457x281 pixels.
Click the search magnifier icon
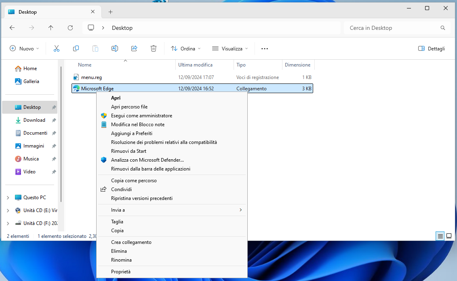tap(443, 28)
